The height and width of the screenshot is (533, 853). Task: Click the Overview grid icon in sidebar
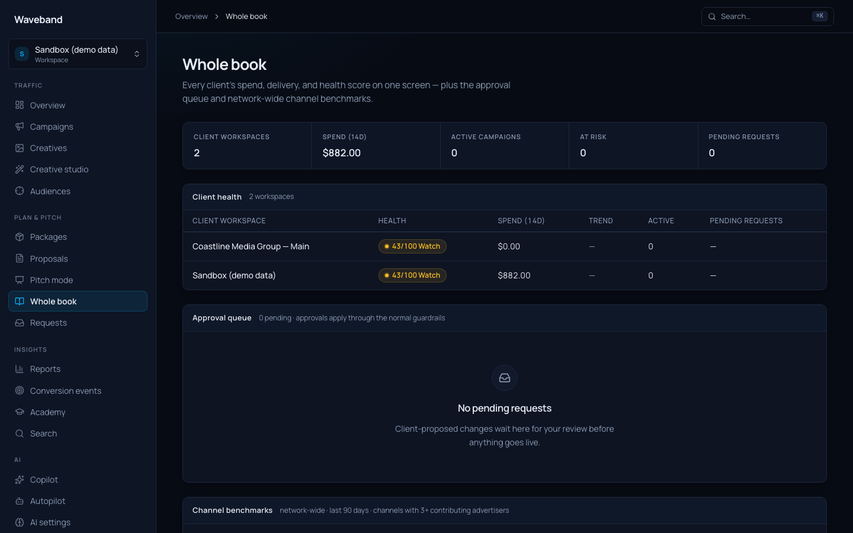[20, 105]
